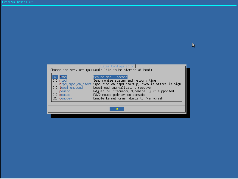Click the System Configuration dialog title
The height and width of the screenshot is (179, 238).
[116, 66]
